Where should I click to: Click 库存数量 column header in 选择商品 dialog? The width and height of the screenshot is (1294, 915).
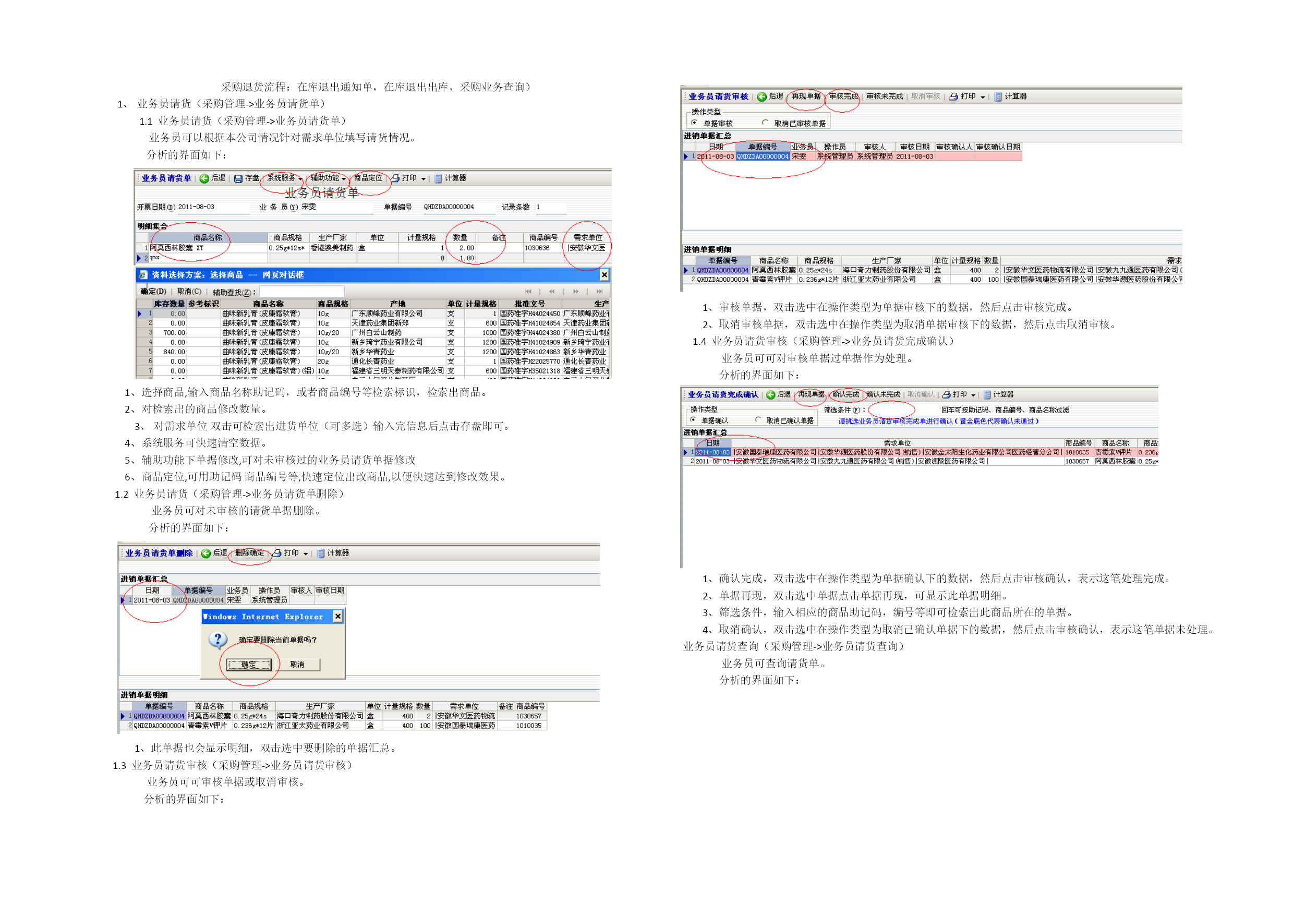click(169, 304)
